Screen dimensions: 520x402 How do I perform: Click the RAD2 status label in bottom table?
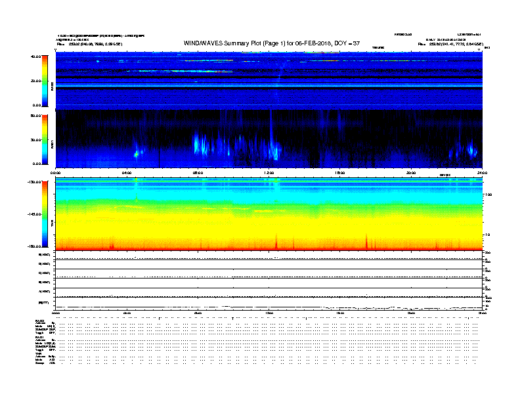click(39, 321)
